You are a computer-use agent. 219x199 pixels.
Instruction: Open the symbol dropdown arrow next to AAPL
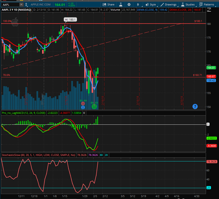pos(21,5)
